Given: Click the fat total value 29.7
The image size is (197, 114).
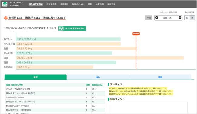Looking at the screenshot, I should point(94,106).
